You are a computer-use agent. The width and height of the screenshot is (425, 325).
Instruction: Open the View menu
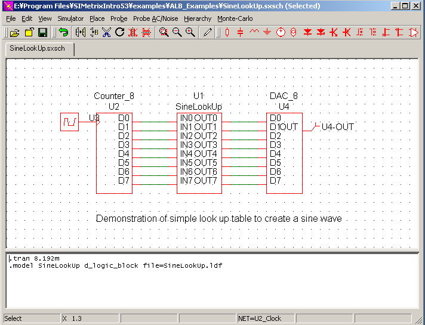(x=45, y=18)
